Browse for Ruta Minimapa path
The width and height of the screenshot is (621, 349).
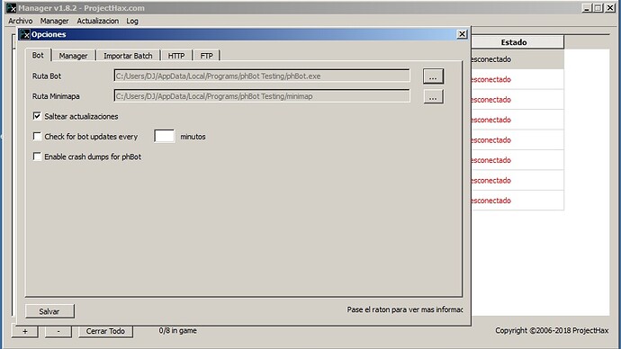point(433,96)
